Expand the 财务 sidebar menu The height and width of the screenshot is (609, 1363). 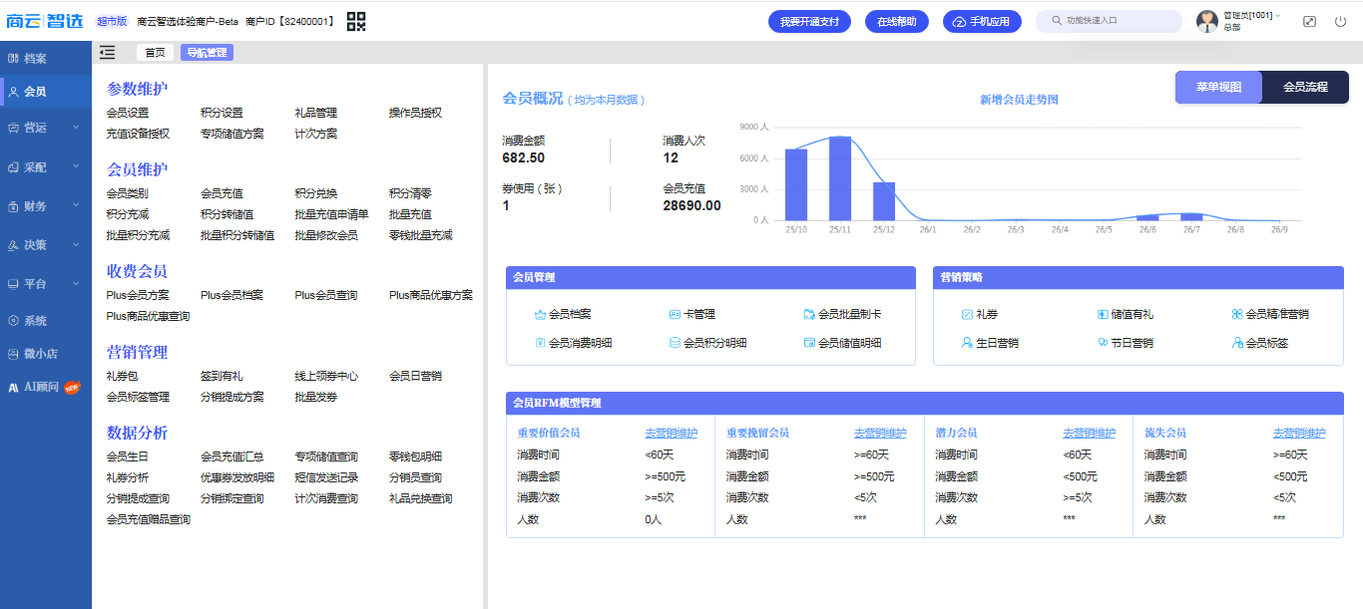pos(46,206)
